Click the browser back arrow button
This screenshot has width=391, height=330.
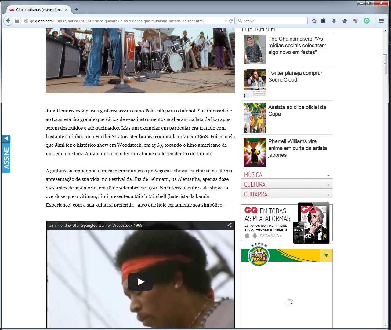(8, 21)
